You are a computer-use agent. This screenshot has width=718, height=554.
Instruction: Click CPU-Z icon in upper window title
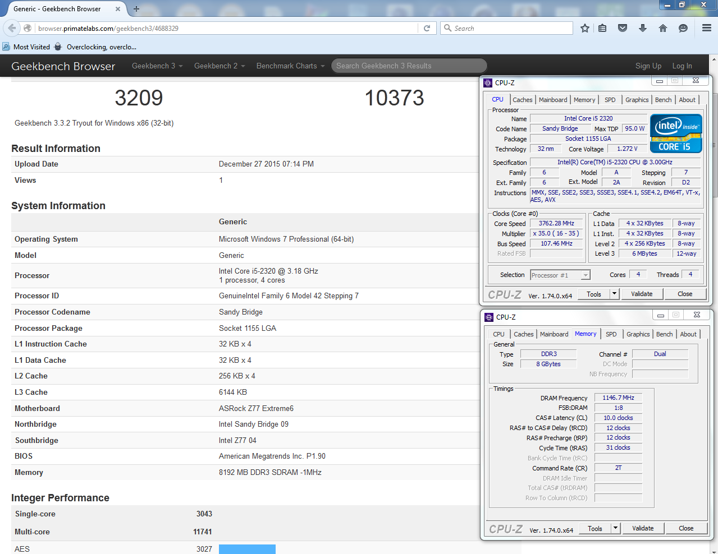pyautogui.click(x=488, y=82)
